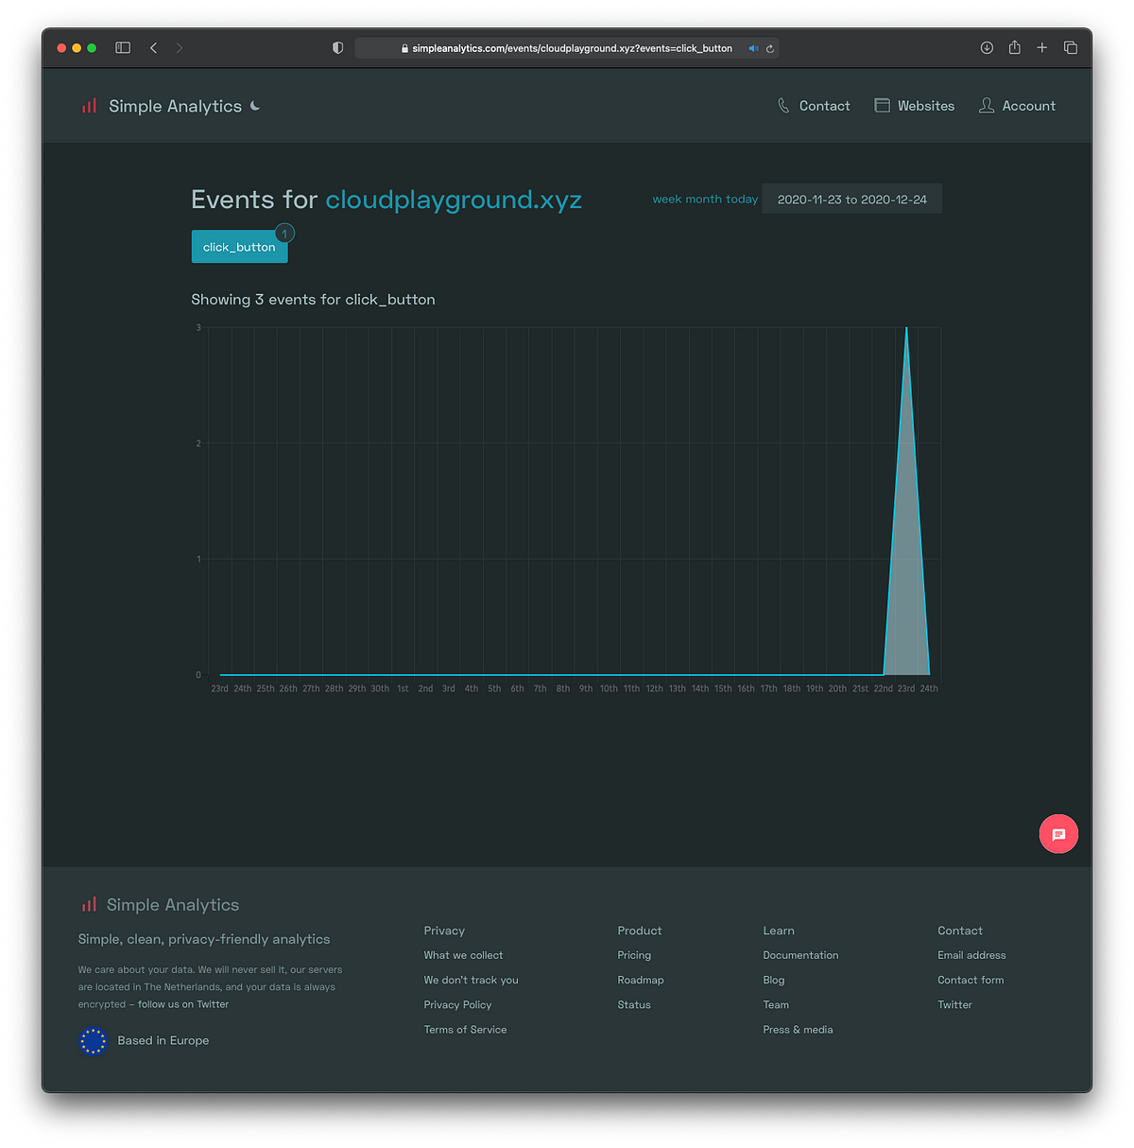This screenshot has width=1134, height=1148.
Task: Click the Simple Analytics header logo bars
Action: 90,106
